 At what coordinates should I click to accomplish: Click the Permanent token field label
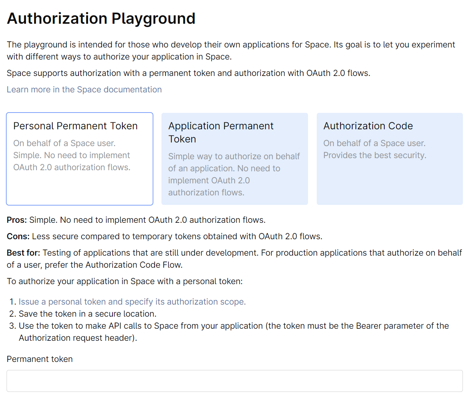(39, 359)
